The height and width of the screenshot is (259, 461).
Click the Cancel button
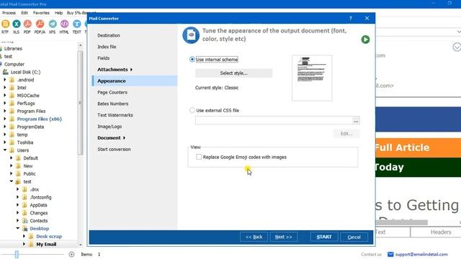click(x=354, y=237)
